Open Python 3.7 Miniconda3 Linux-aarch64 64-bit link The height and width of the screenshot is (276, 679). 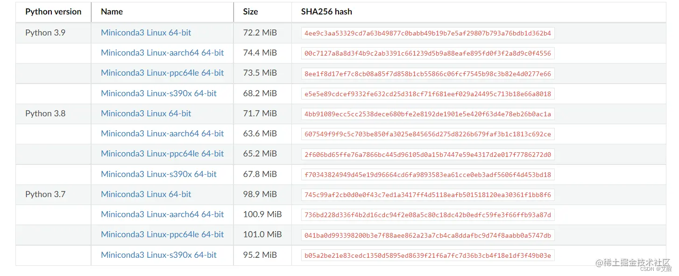pyautogui.click(x=162, y=214)
